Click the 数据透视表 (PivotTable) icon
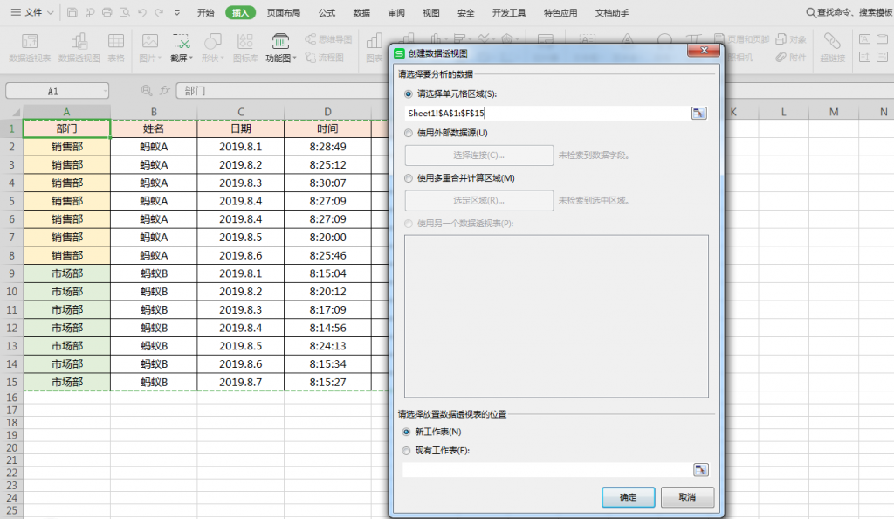The image size is (894, 519). point(30,46)
